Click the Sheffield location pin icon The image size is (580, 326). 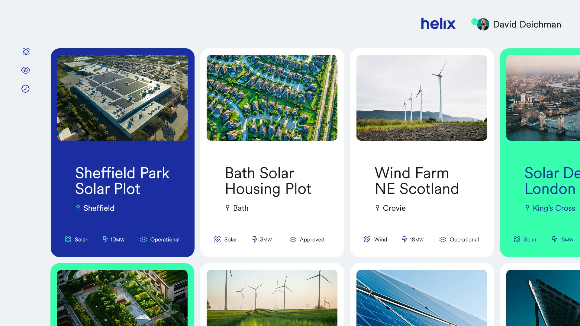[78, 208]
